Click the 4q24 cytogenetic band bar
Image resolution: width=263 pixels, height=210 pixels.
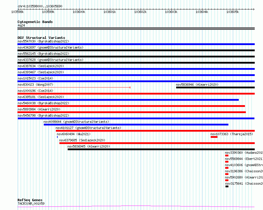(136, 29)
